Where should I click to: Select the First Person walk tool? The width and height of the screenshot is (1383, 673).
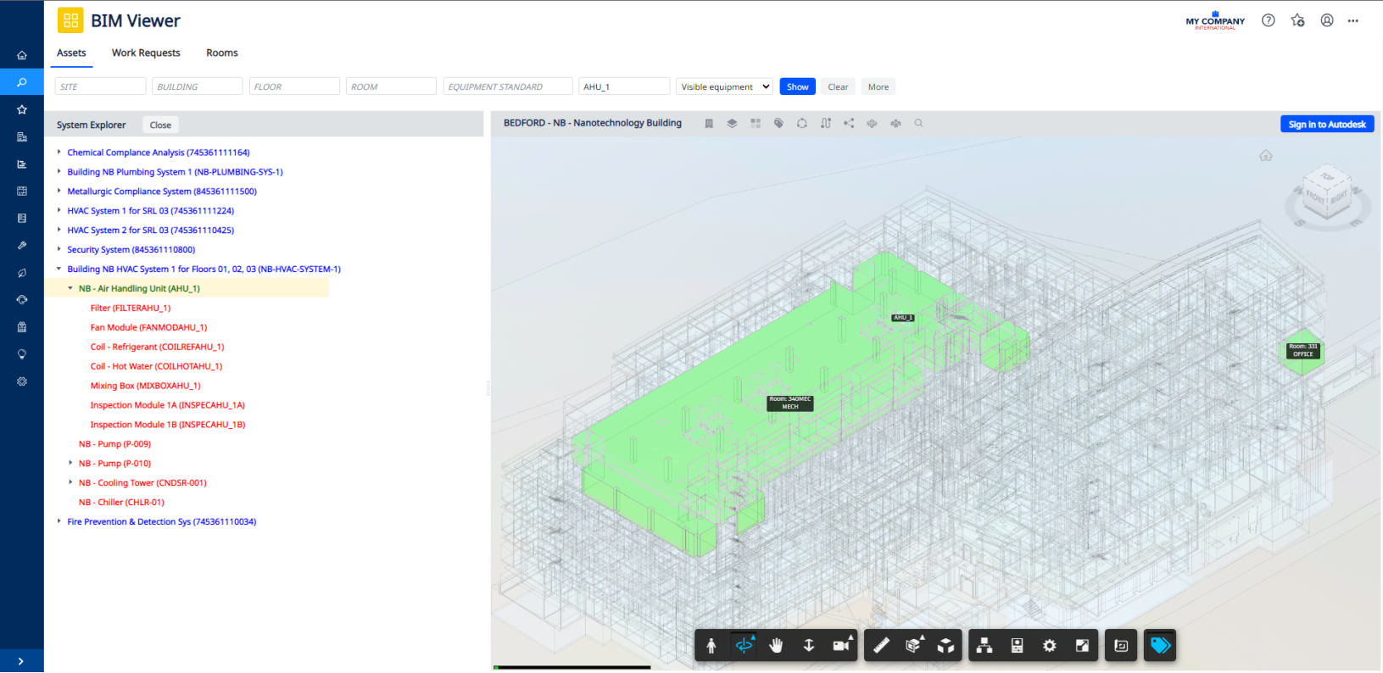[x=711, y=646]
